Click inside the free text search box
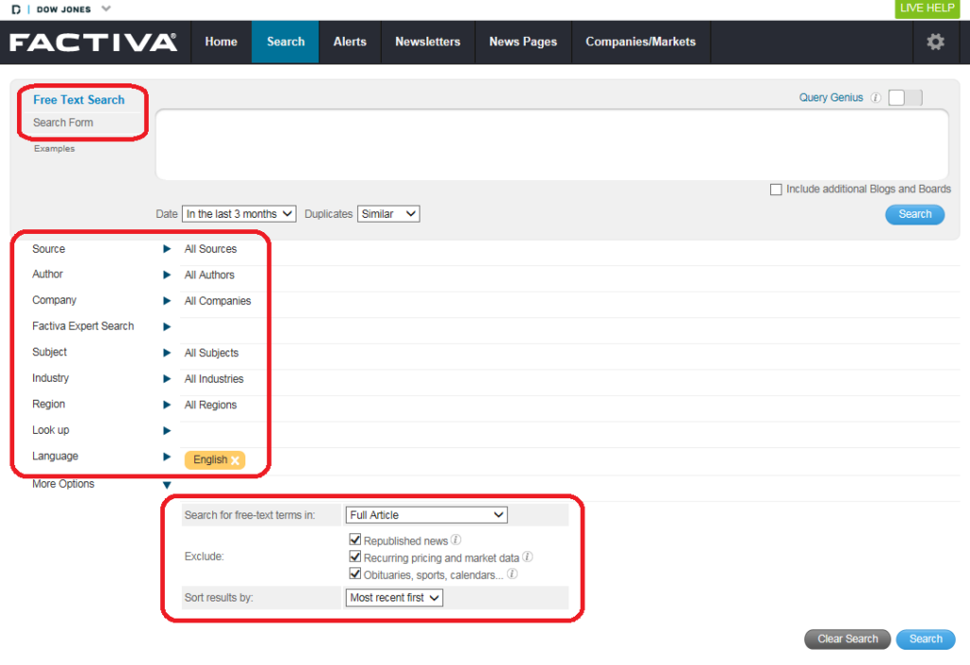Viewport: 970px width, 665px height. point(551,144)
